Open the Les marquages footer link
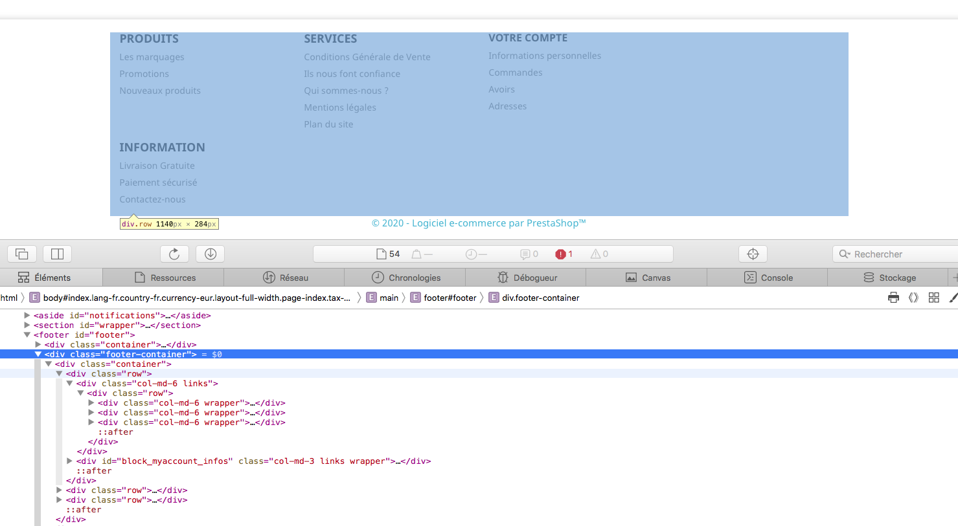 click(x=152, y=57)
